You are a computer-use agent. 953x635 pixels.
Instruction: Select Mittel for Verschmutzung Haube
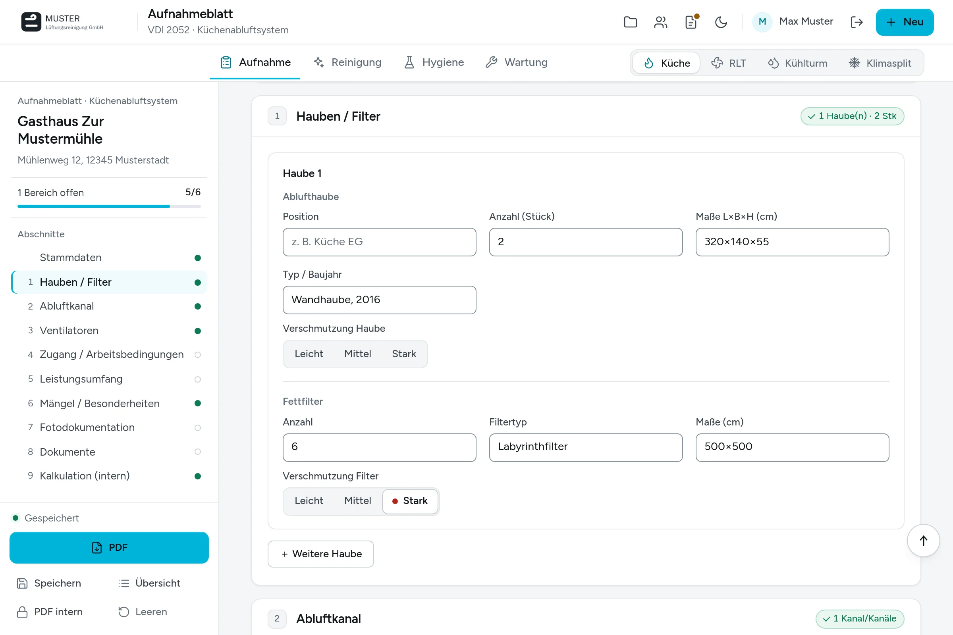tap(357, 354)
